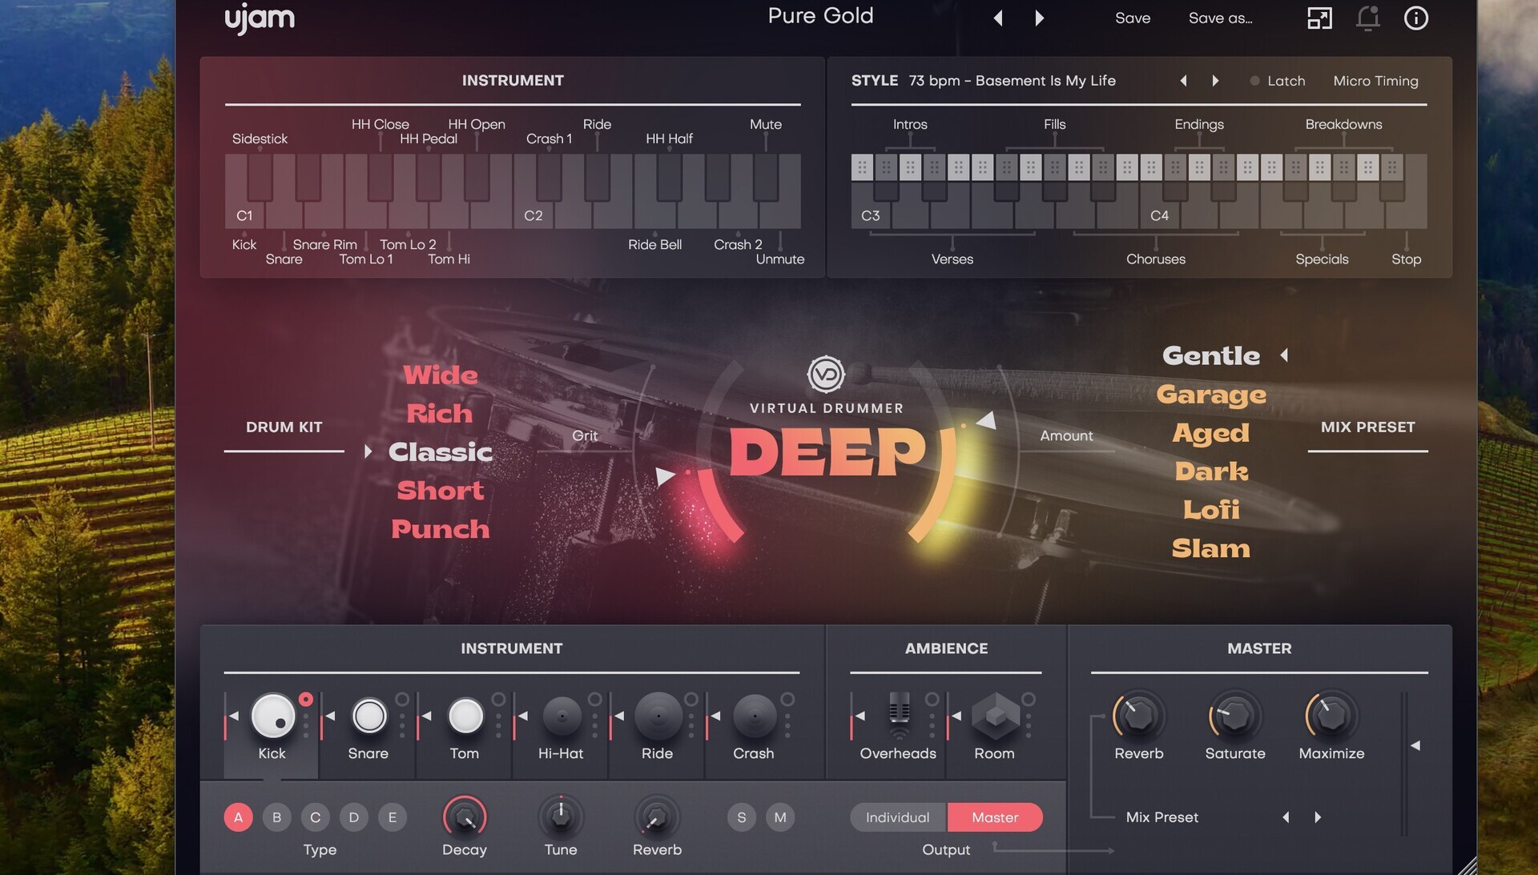Image resolution: width=1538 pixels, height=875 pixels.
Task: Click the Pure Gold preset name
Action: point(820,16)
